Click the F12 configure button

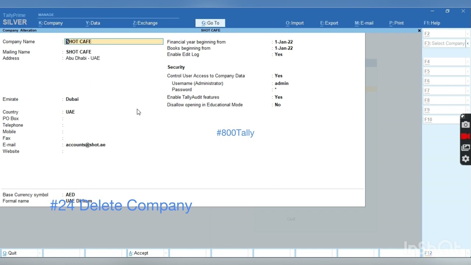[x=446, y=253]
